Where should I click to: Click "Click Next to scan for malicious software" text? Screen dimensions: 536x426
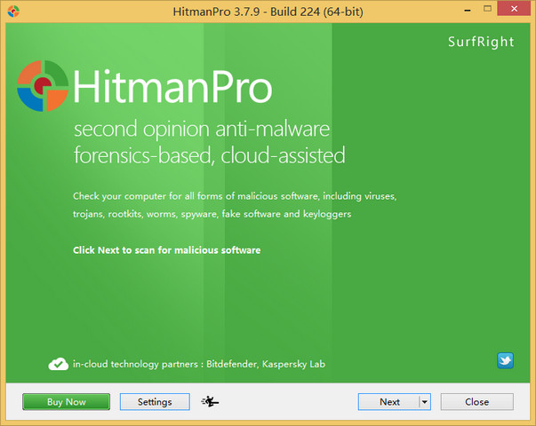coord(166,250)
